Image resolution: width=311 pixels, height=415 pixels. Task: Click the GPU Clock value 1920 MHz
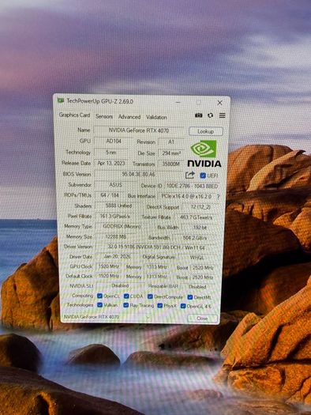click(109, 266)
